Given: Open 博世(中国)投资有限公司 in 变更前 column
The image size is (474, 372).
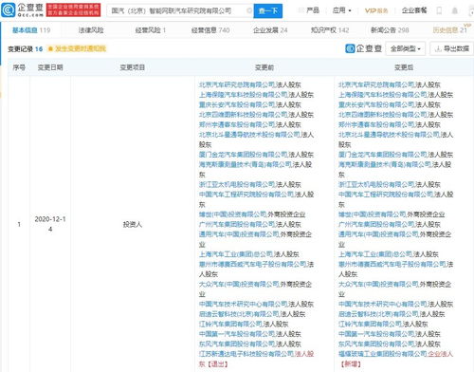Looking at the screenshot, I should click(233, 214).
